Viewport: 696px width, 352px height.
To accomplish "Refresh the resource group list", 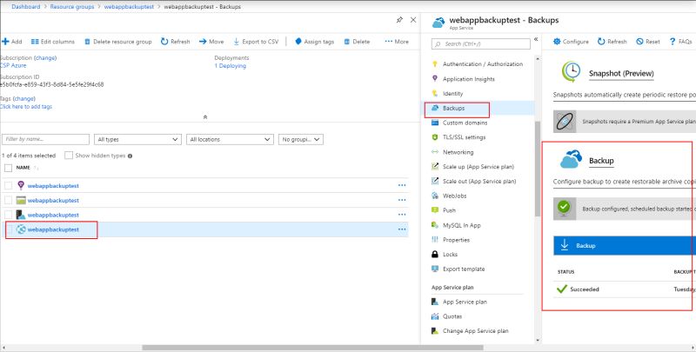I will (x=176, y=42).
